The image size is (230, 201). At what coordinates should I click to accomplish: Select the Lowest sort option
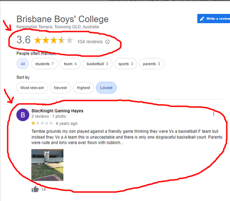pyautogui.click(x=106, y=88)
